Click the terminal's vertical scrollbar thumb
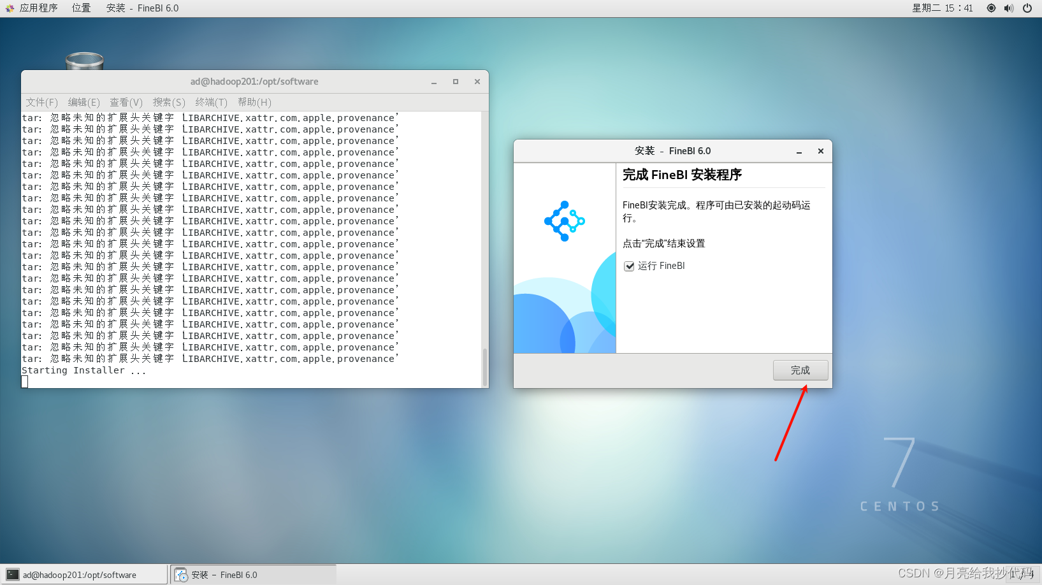Image resolution: width=1042 pixels, height=585 pixels. click(x=484, y=367)
